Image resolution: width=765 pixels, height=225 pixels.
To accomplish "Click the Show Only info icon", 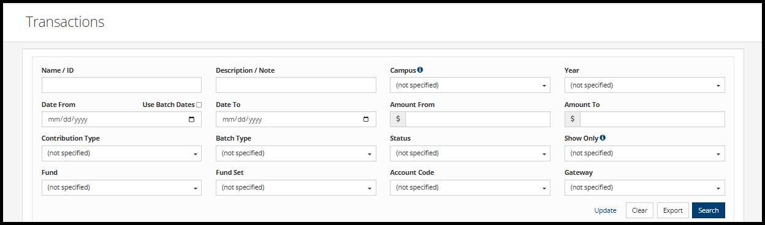I will (x=603, y=138).
